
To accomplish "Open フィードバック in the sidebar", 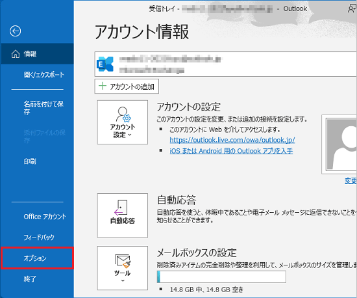I will click(x=39, y=237).
